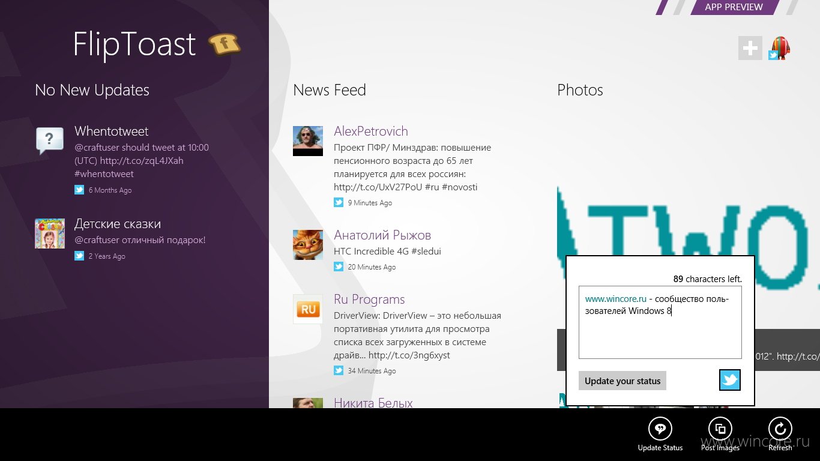Click the Update Status speech bubble icon
The image size is (820, 461).
660,429
